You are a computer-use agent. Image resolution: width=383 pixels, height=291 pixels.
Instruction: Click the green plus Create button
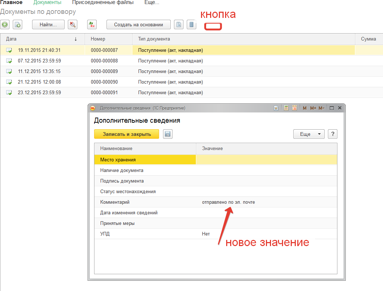click(5, 24)
